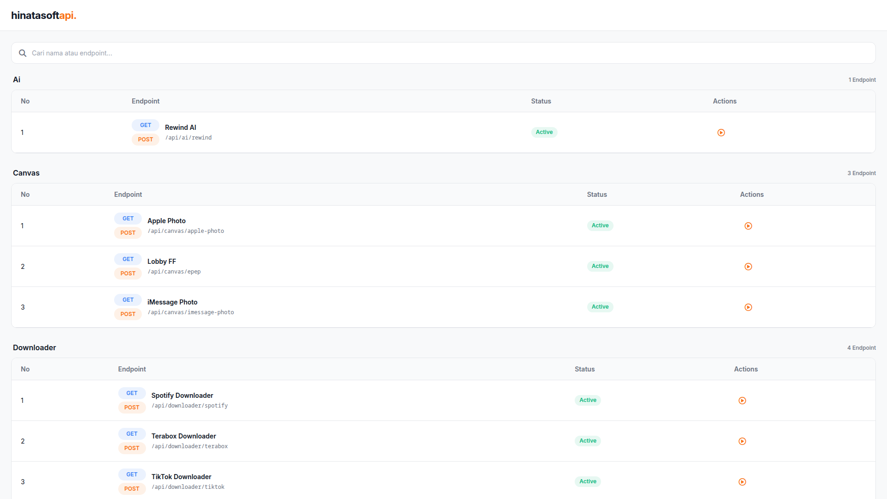Select the GET badge for Rewind AI
887x499 pixels.
coord(146,125)
